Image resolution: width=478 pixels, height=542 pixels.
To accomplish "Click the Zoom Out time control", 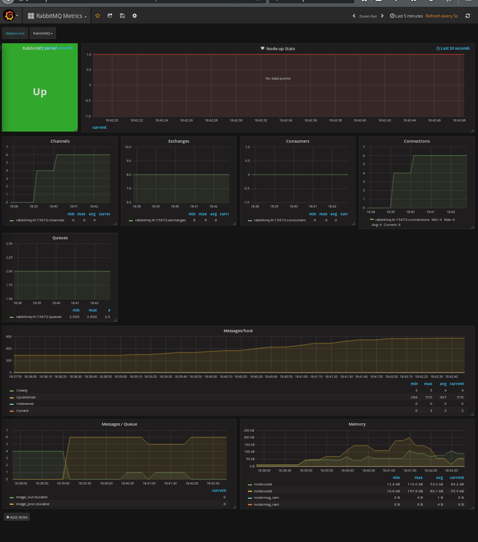I will [368, 16].
